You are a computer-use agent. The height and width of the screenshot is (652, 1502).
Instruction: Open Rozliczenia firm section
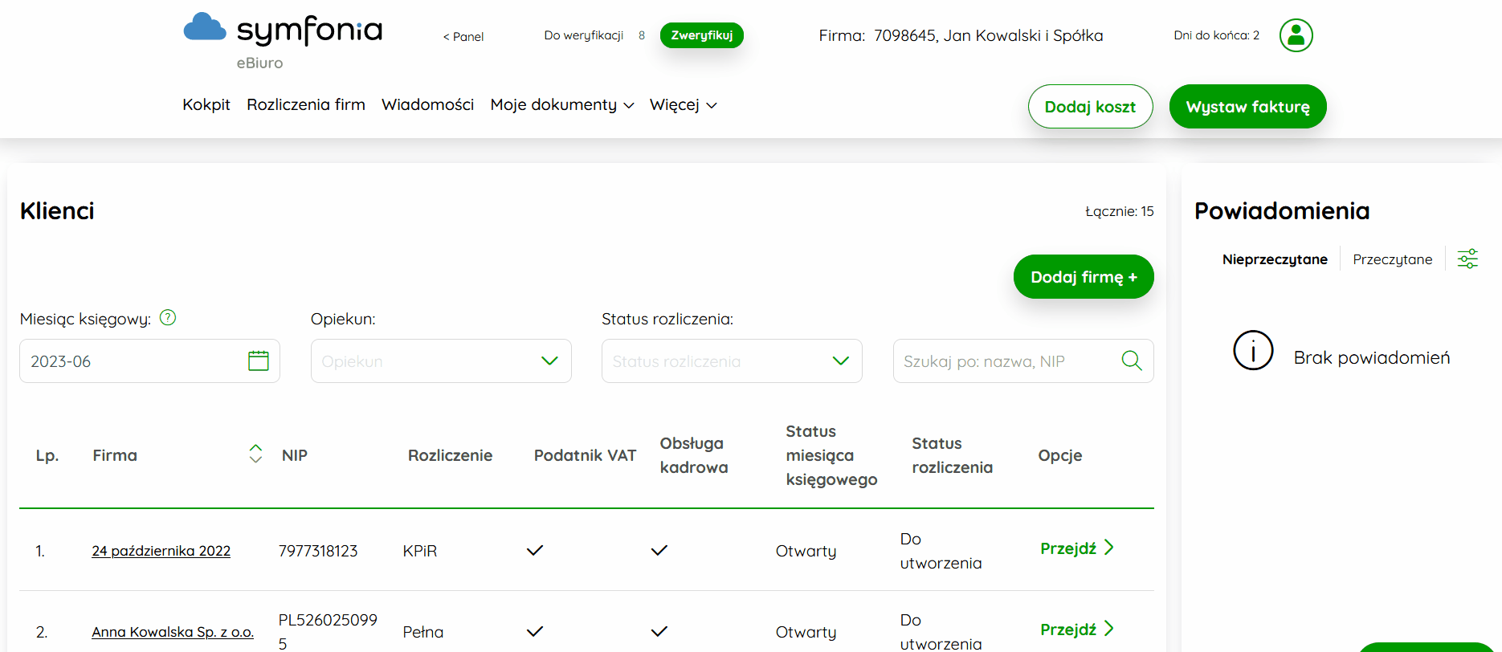[306, 104]
